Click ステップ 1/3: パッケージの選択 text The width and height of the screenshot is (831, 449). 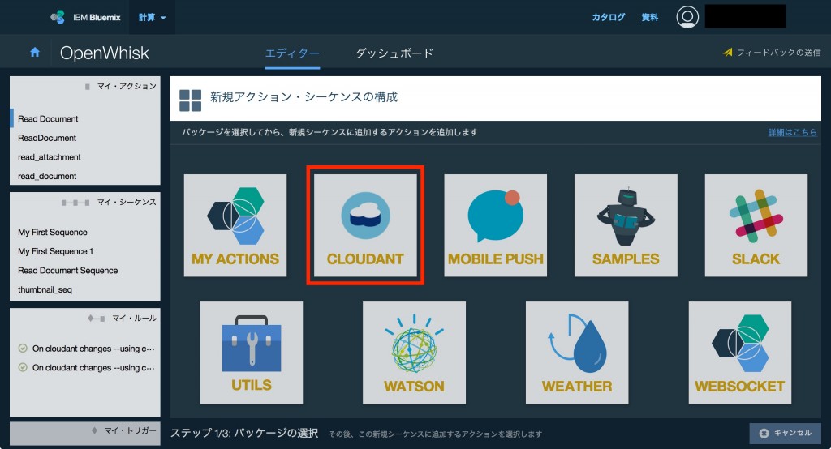coord(244,433)
